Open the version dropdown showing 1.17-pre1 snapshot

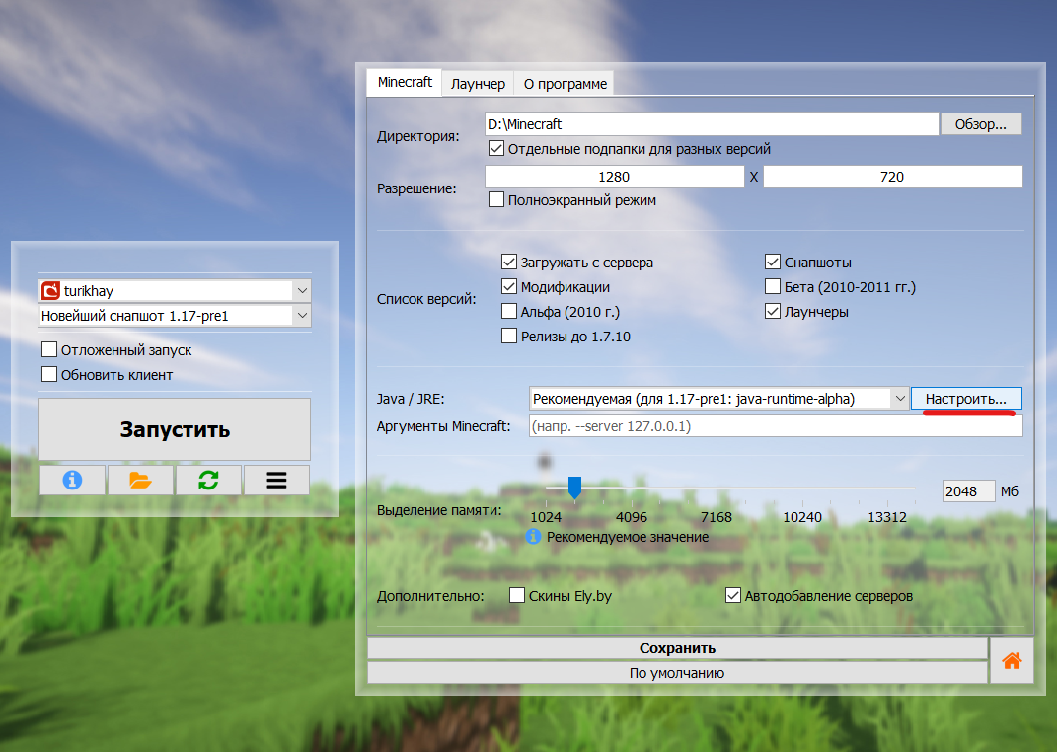tap(302, 316)
